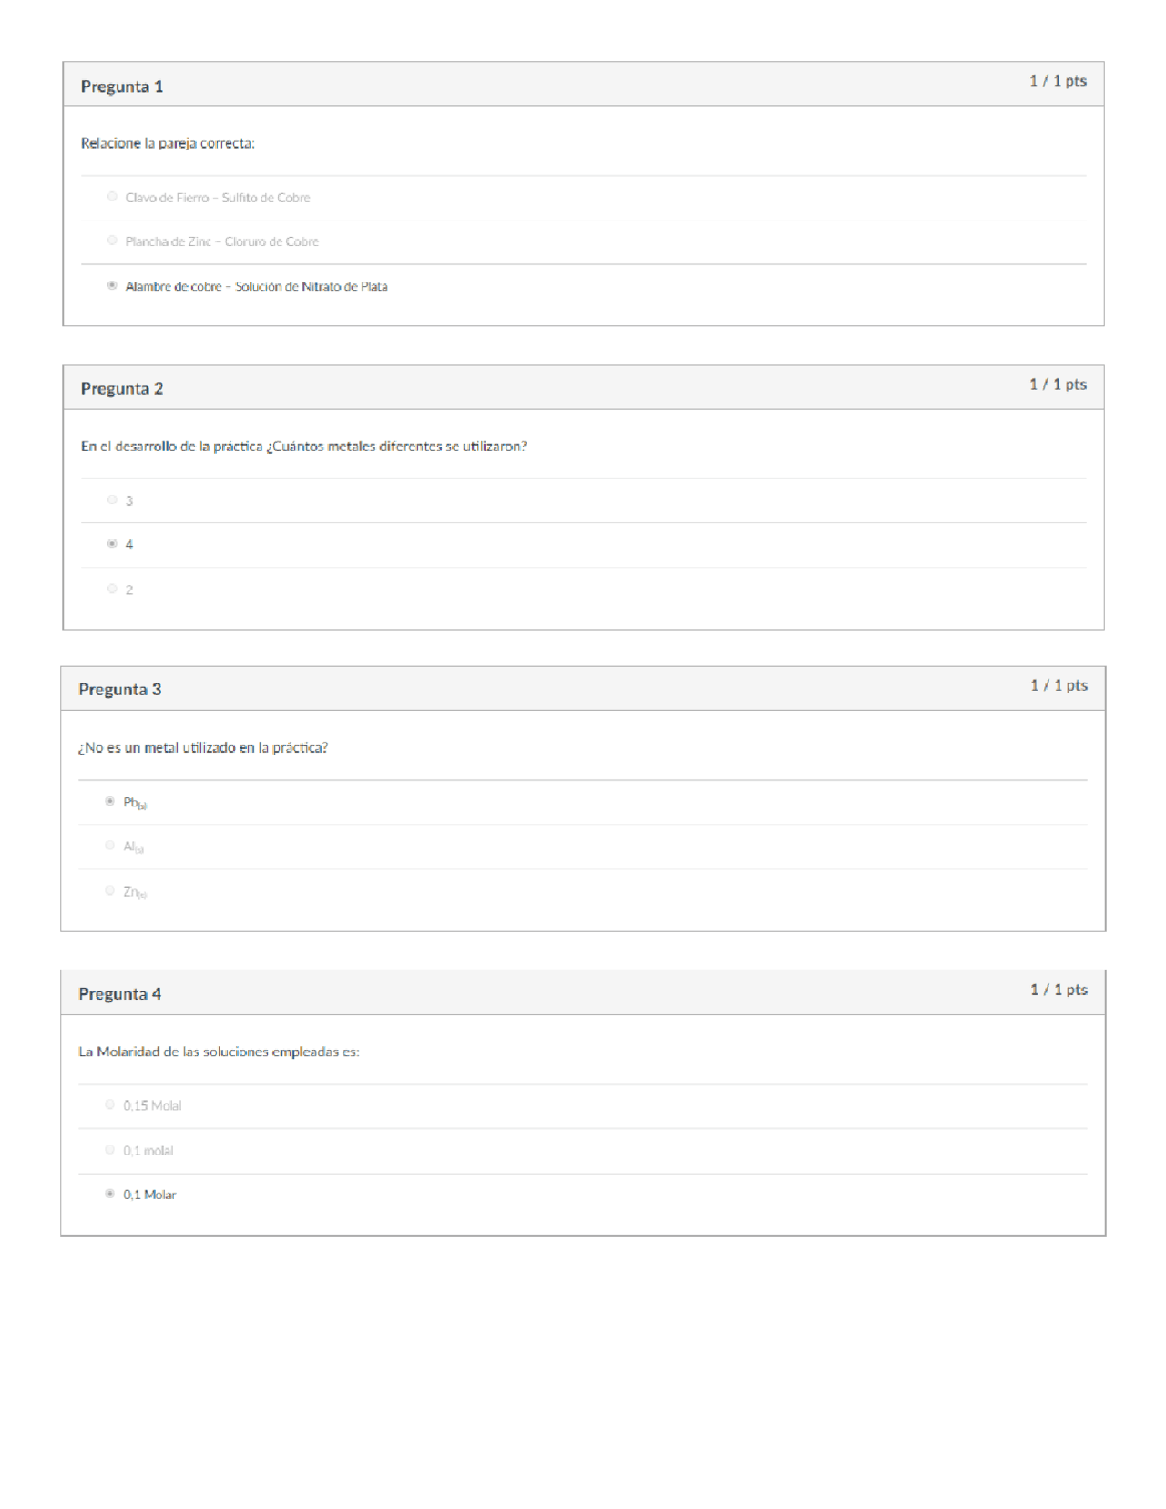Choose answer 4 in Pregunta 2

pos(112,543)
